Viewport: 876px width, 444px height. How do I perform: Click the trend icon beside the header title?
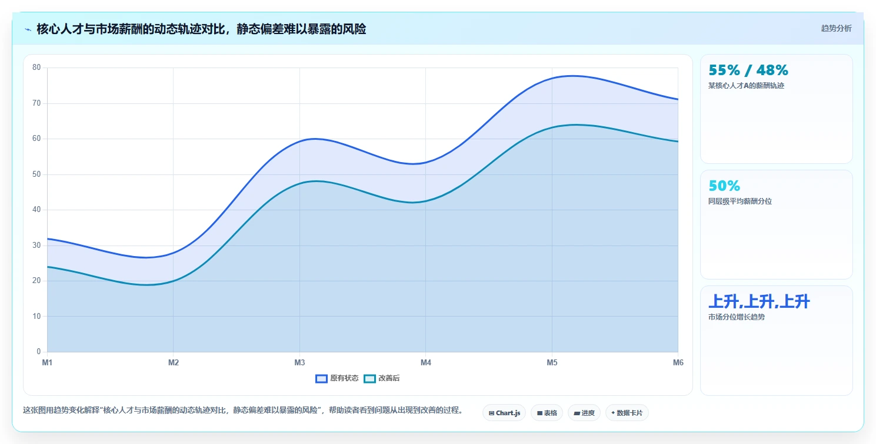click(28, 29)
